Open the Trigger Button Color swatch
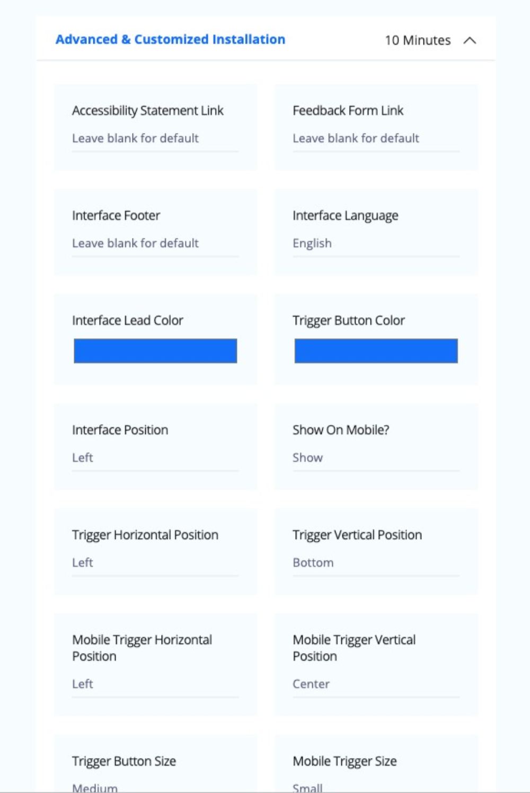The image size is (530, 793). tap(376, 351)
